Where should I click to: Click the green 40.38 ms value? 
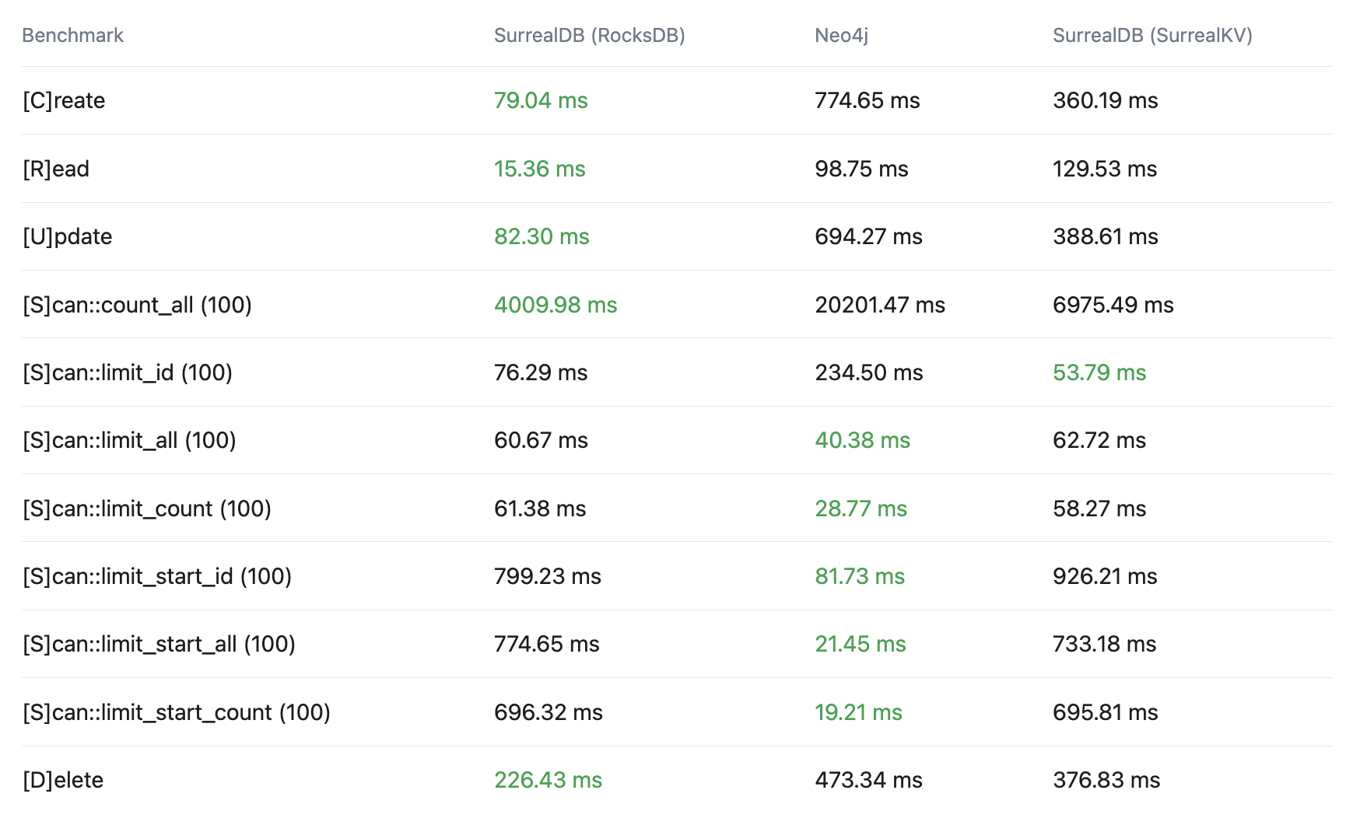coord(862,440)
